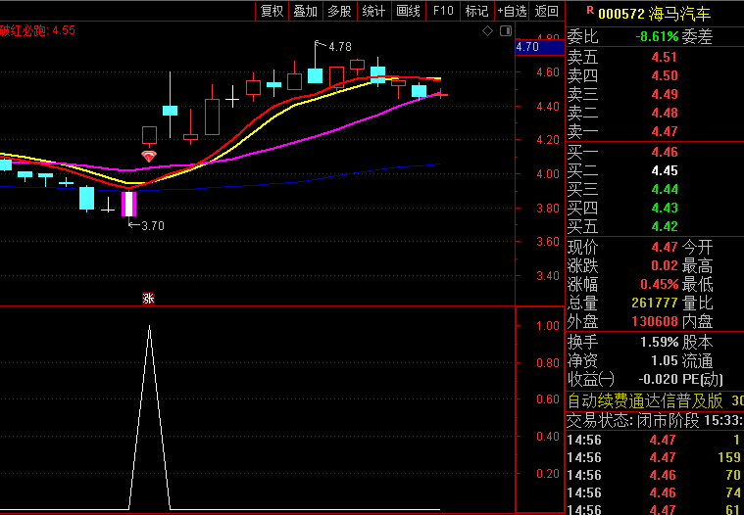This screenshot has height=515, width=744.
Task: Open F10 company info
Action: tap(443, 11)
